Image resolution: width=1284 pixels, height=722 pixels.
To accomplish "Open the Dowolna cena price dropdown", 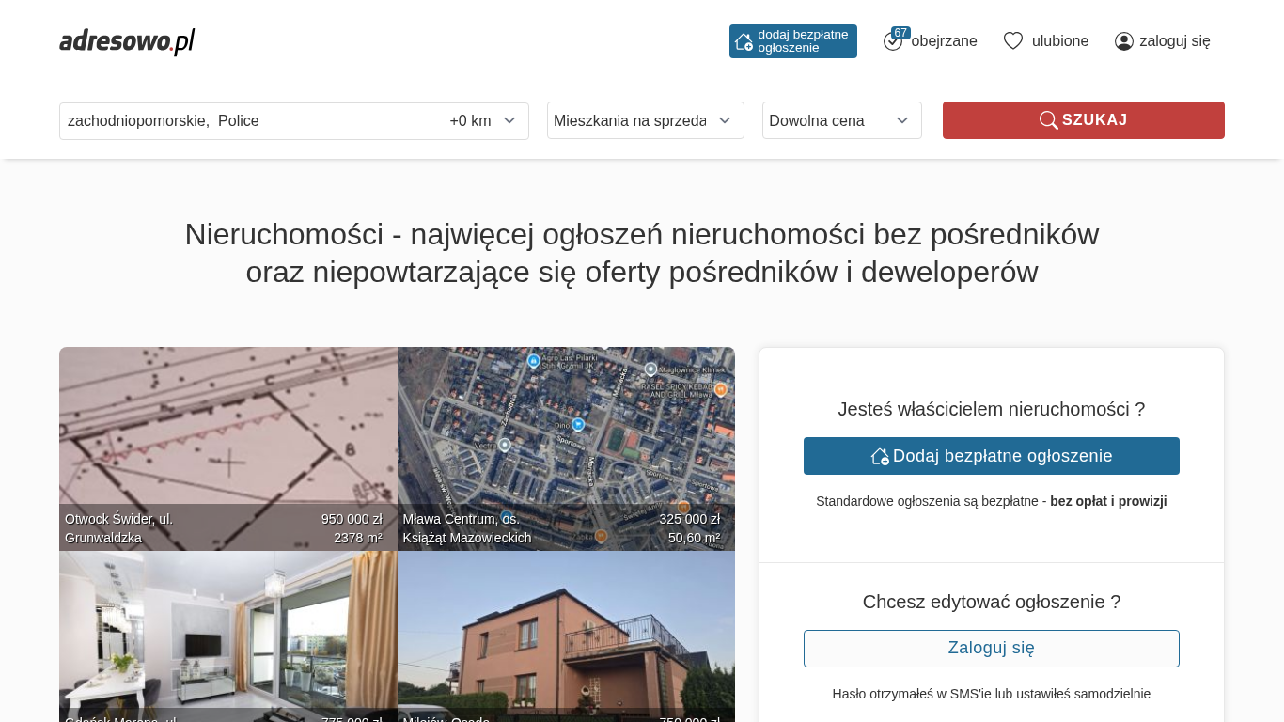I will point(841,120).
